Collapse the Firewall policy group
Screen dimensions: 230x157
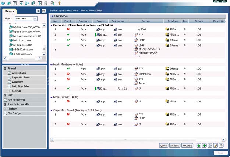(5, 69)
